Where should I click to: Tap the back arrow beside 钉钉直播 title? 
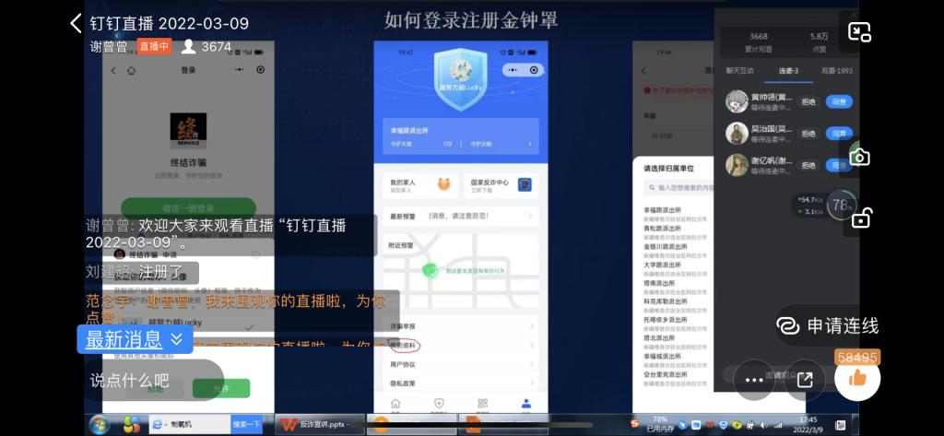pyautogui.click(x=77, y=23)
